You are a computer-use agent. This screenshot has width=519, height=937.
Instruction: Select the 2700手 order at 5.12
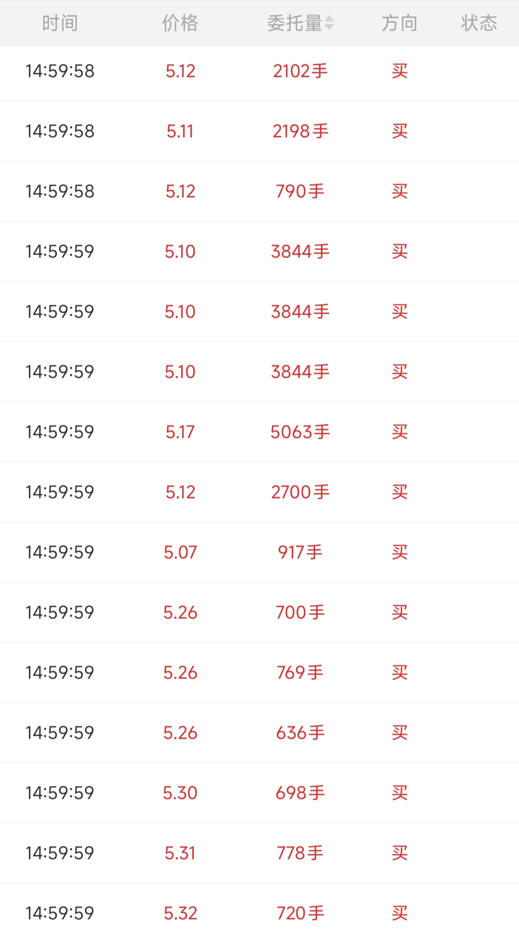259,492
